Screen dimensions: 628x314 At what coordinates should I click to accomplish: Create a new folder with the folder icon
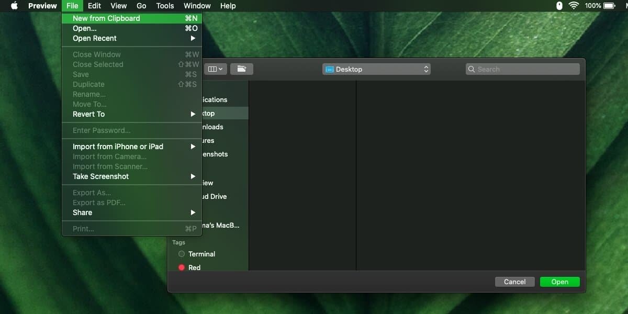[x=241, y=69]
